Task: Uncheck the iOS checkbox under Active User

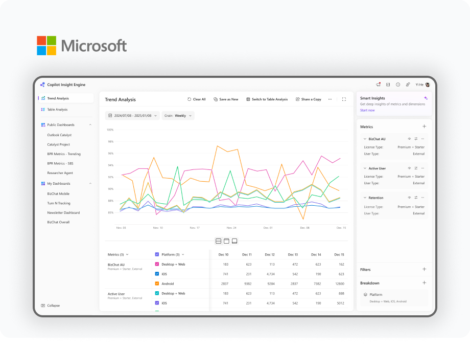Action: (x=157, y=301)
